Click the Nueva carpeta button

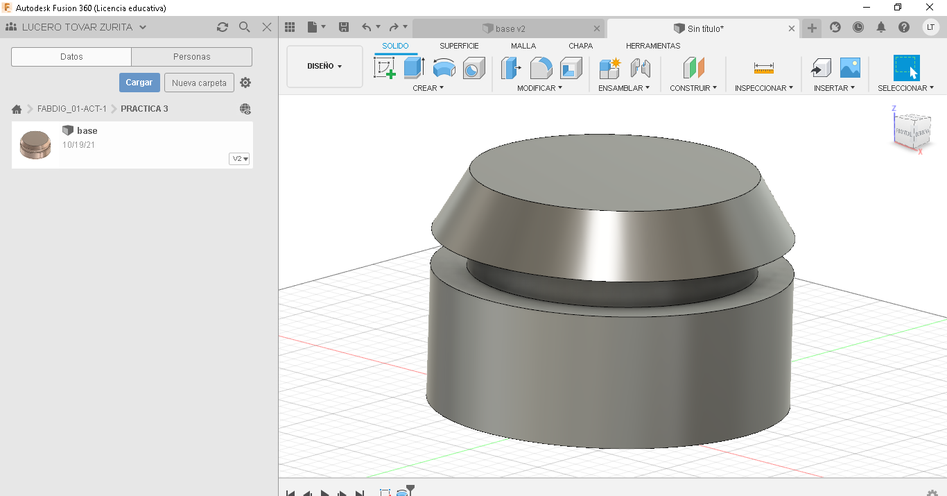point(199,83)
